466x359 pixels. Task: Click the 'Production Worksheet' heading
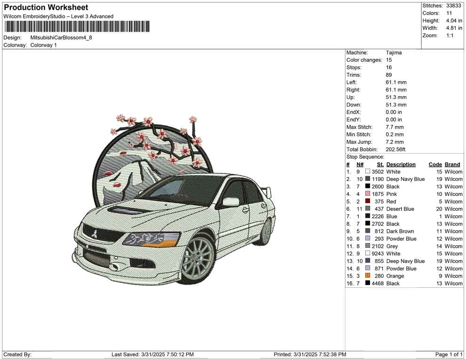(x=46, y=8)
